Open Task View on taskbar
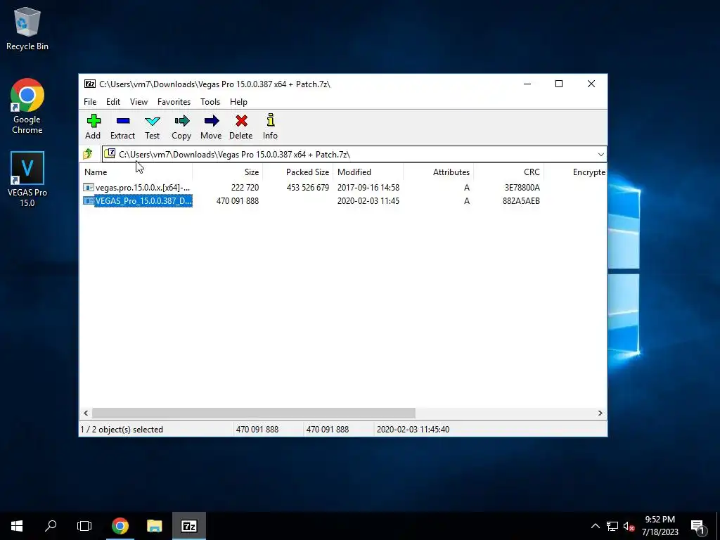Image resolution: width=720 pixels, height=540 pixels. [84, 526]
